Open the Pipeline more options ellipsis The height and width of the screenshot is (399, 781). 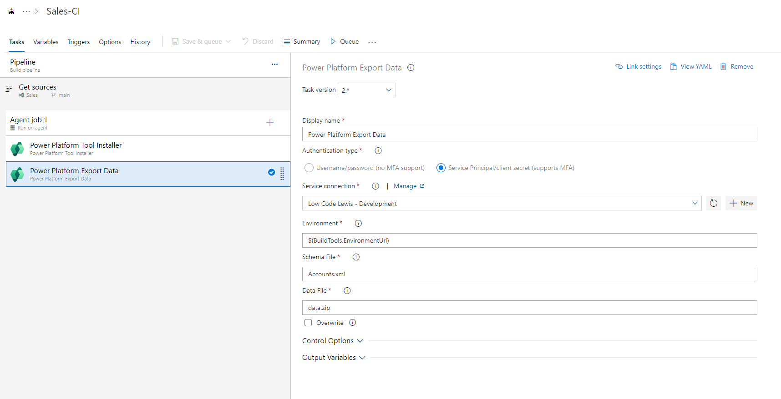274,65
